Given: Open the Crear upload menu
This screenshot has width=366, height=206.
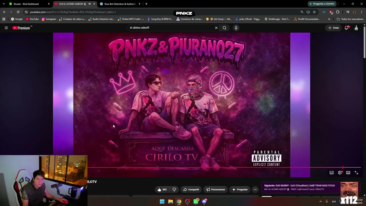Looking at the screenshot, I should coord(333,28).
